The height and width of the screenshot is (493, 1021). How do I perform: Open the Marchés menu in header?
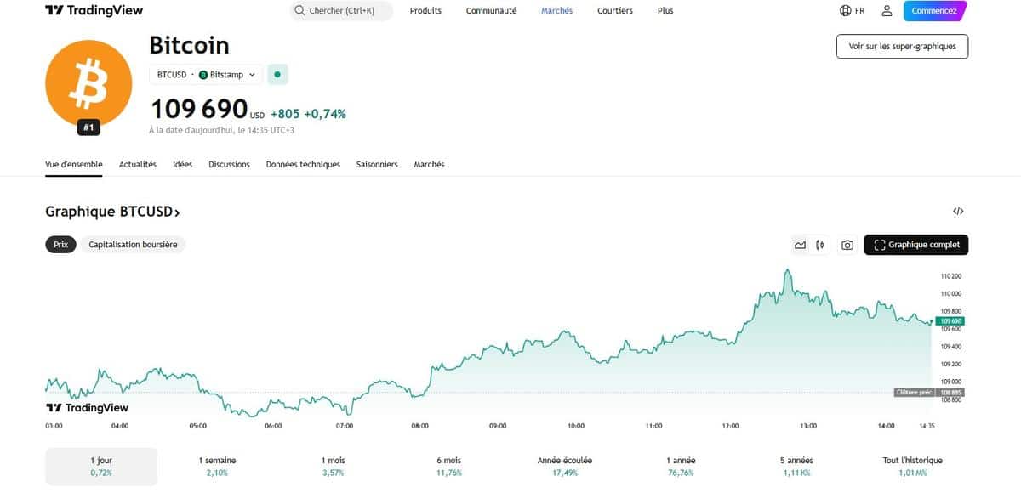pyautogui.click(x=557, y=11)
